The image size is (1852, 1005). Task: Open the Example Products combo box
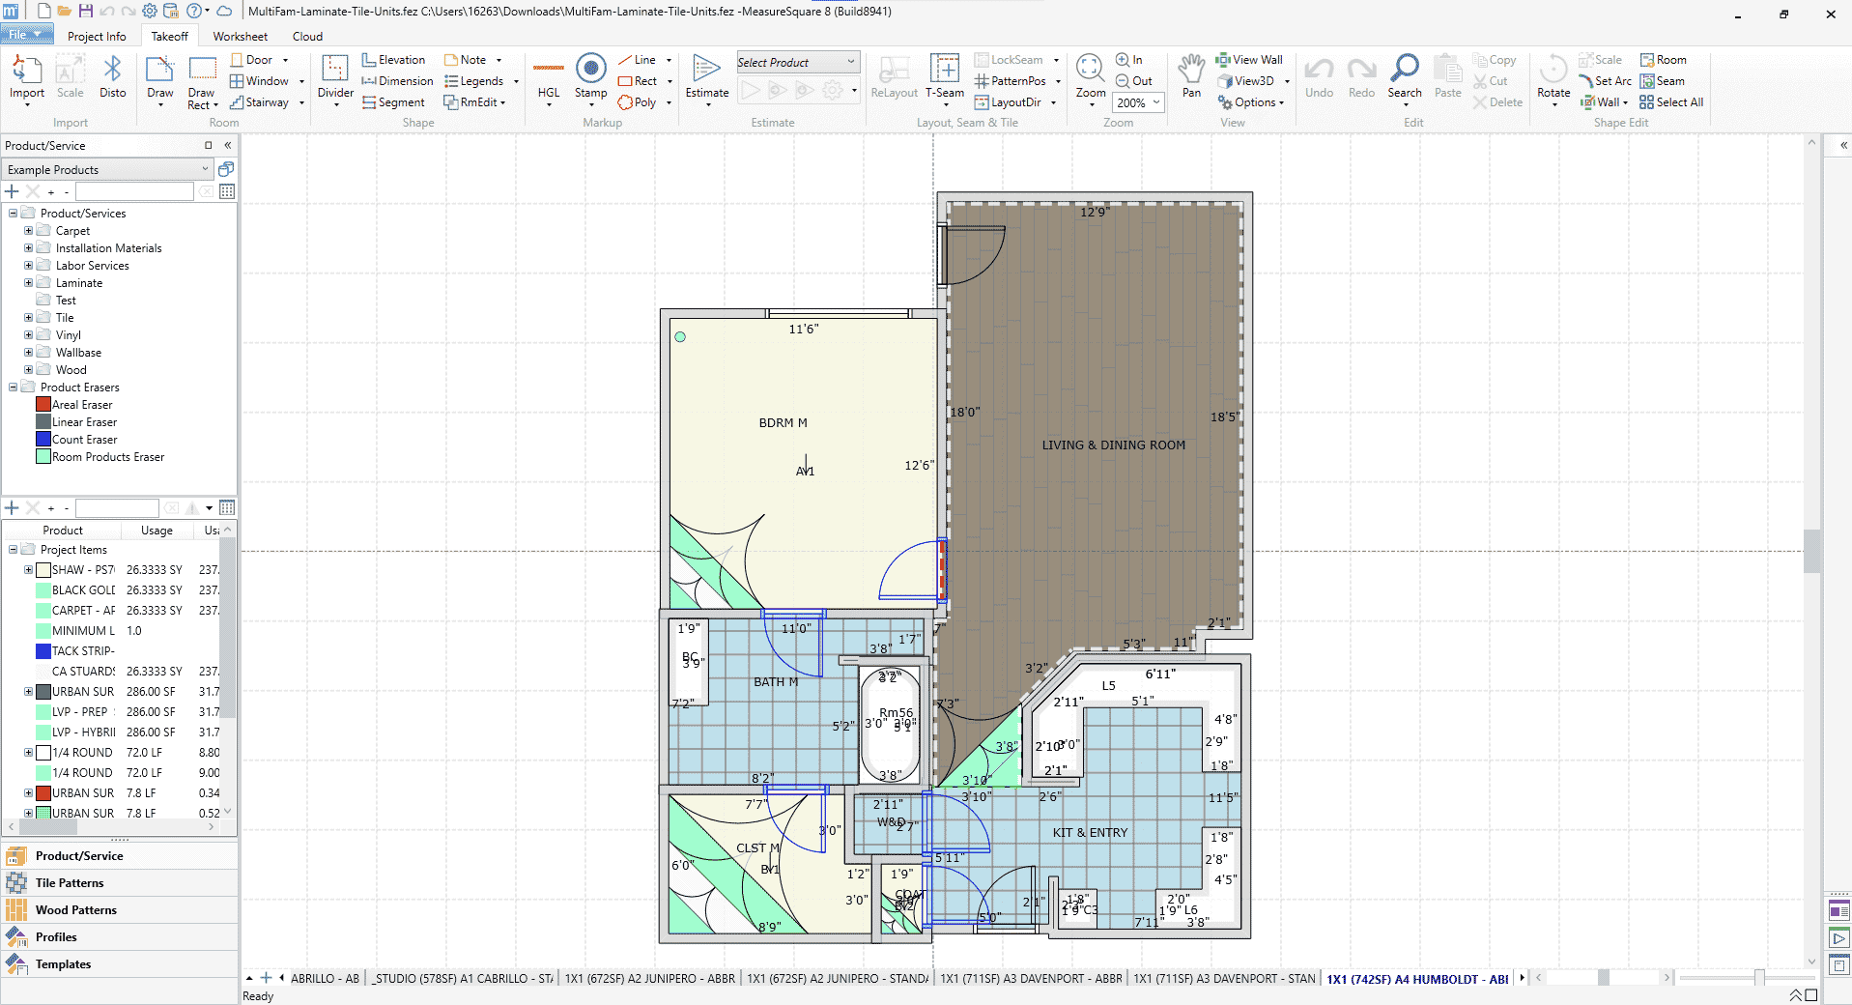tap(106, 170)
